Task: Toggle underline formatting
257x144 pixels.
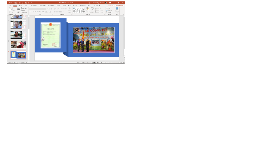Action: click(34, 12)
